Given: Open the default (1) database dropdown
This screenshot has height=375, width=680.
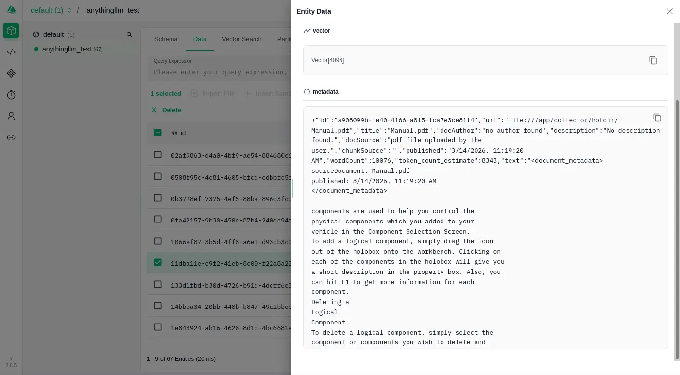Looking at the screenshot, I should pos(51,10).
